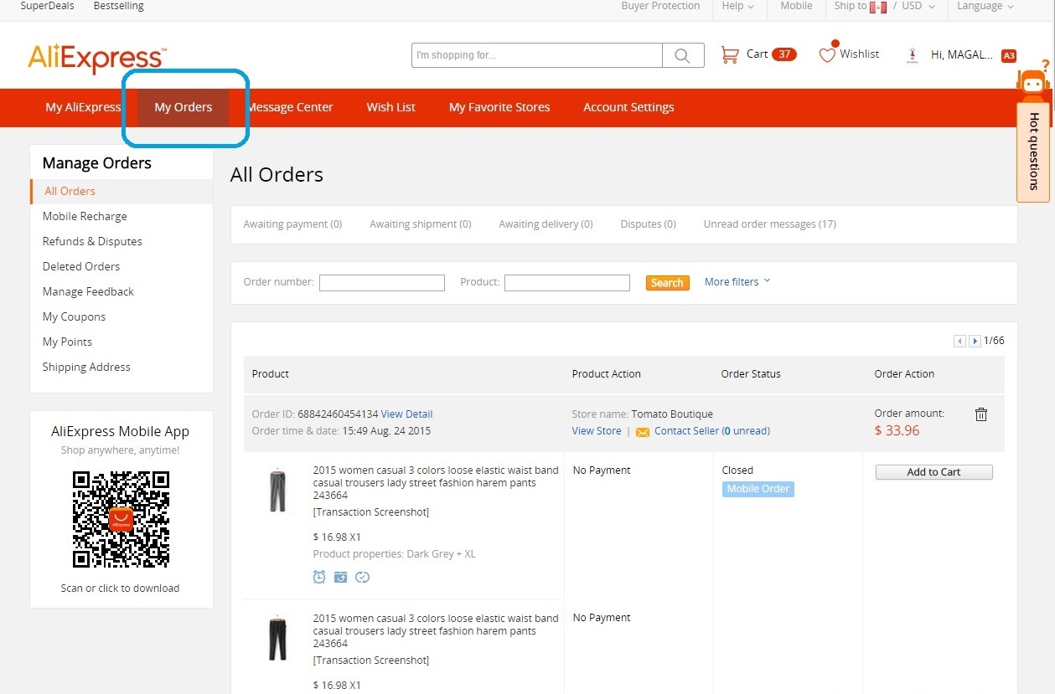1055x694 pixels.
Task: Click the Hot questions side tab
Action: pos(1033,152)
